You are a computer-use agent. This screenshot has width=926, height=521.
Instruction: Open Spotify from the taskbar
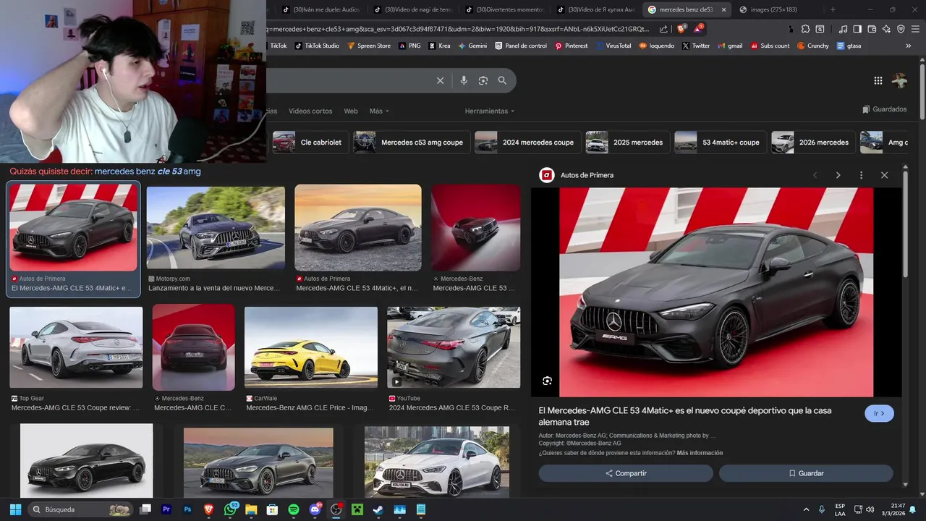294,509
